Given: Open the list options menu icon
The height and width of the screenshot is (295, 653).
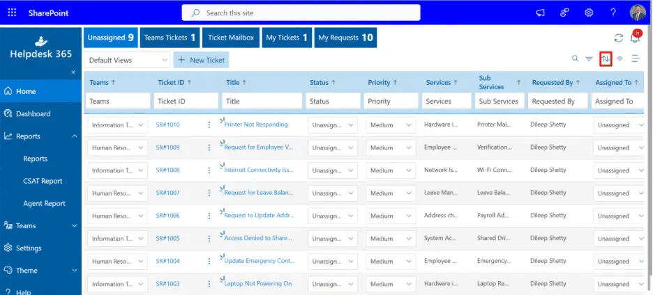Looking at the screenshot, I should (x=636, y=59).
